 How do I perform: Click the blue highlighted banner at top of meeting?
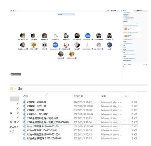pyautogui.click(x=66, y=14)
